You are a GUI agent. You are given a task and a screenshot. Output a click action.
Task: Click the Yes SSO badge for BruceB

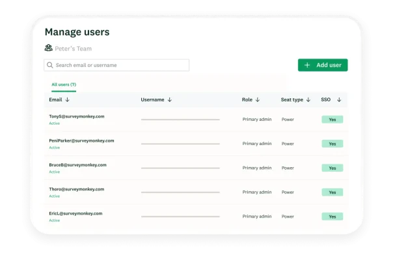332,168
